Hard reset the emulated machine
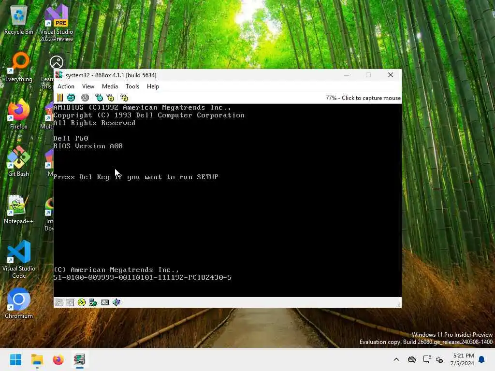This screenshot has width=495, height=371. pyautogui.click(x=71, y=98)
